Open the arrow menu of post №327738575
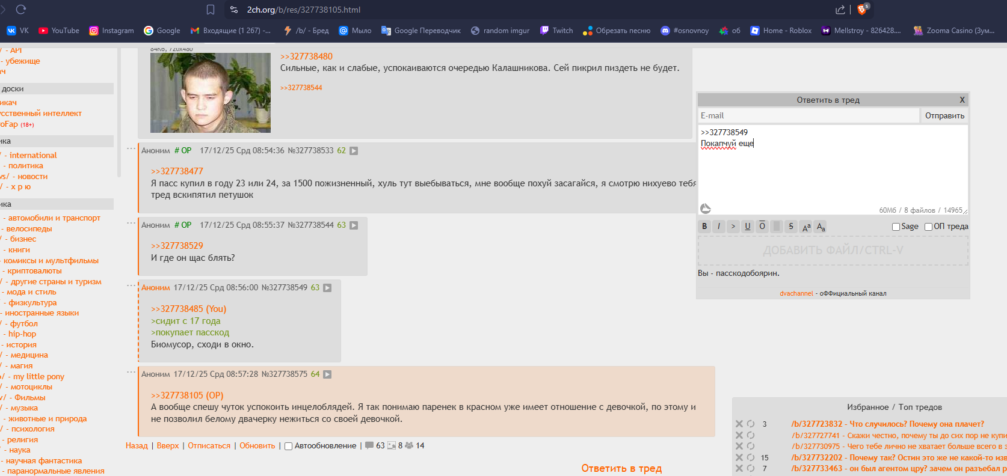The image size is (1007, 476). pos(327,374)
